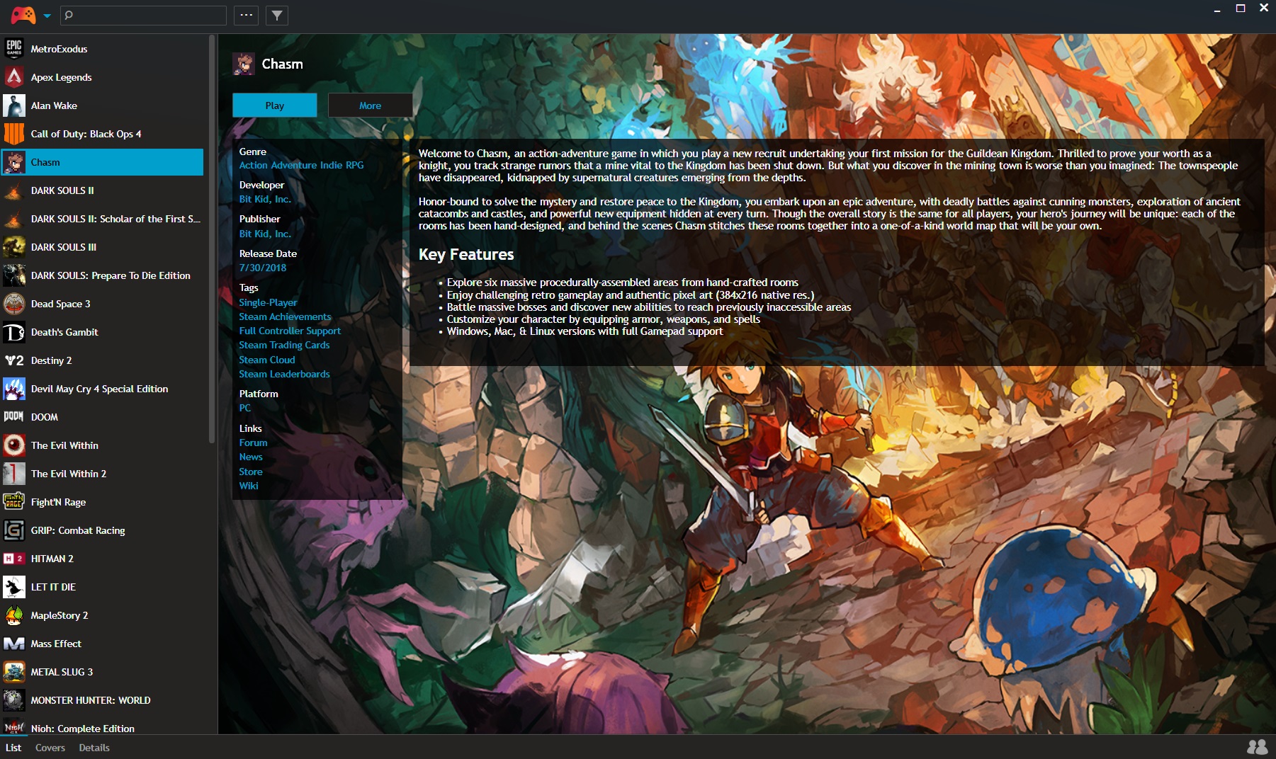This screenshot has height=759, width=1276.
Task: Click the Alan Wake game icon
Action: 14,105
